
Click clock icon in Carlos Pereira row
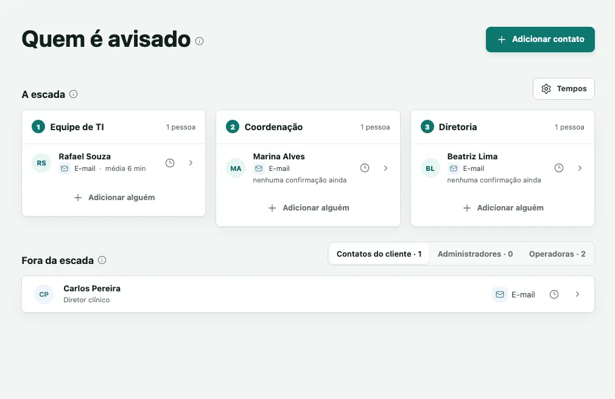point(554,294)
